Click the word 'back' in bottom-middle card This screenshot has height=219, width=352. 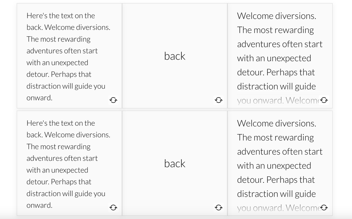[x=175, y=163]
